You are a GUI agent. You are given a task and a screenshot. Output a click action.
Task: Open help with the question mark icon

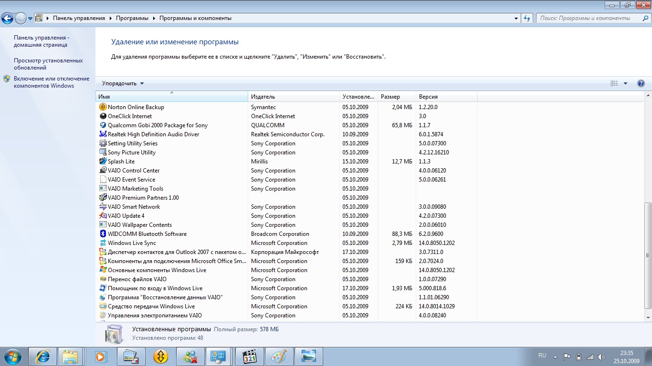point(641,83)
